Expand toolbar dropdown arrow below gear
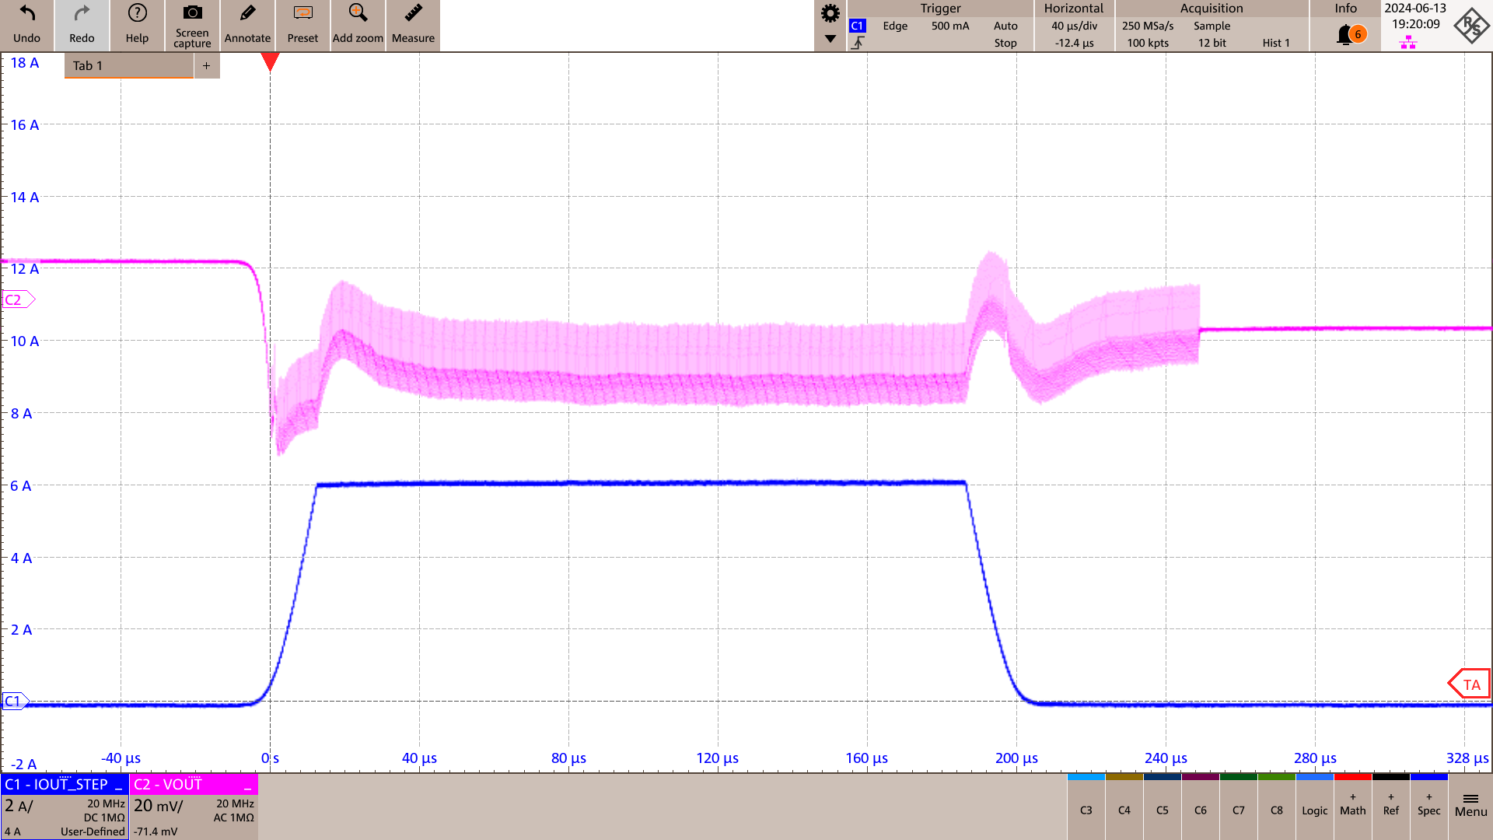Viewport: 1493px width, 840px height. [830, 39]
